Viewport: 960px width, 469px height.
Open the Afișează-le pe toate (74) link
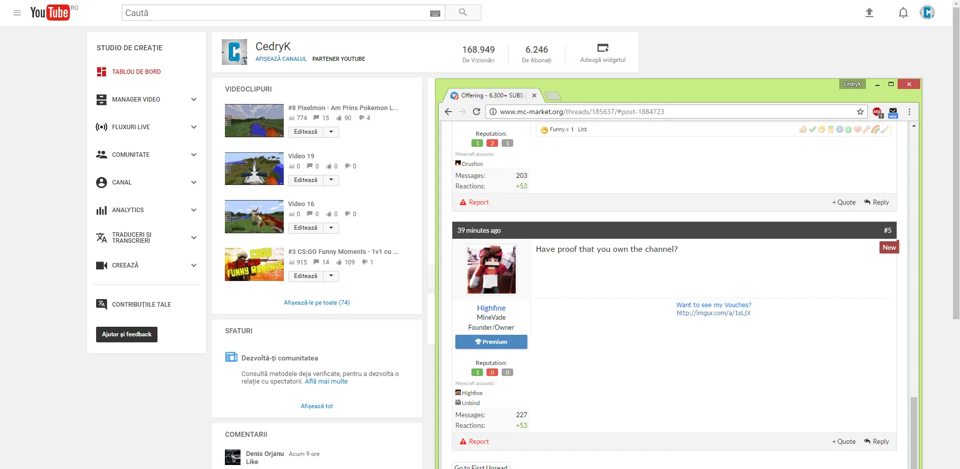[x=316, y=303]
